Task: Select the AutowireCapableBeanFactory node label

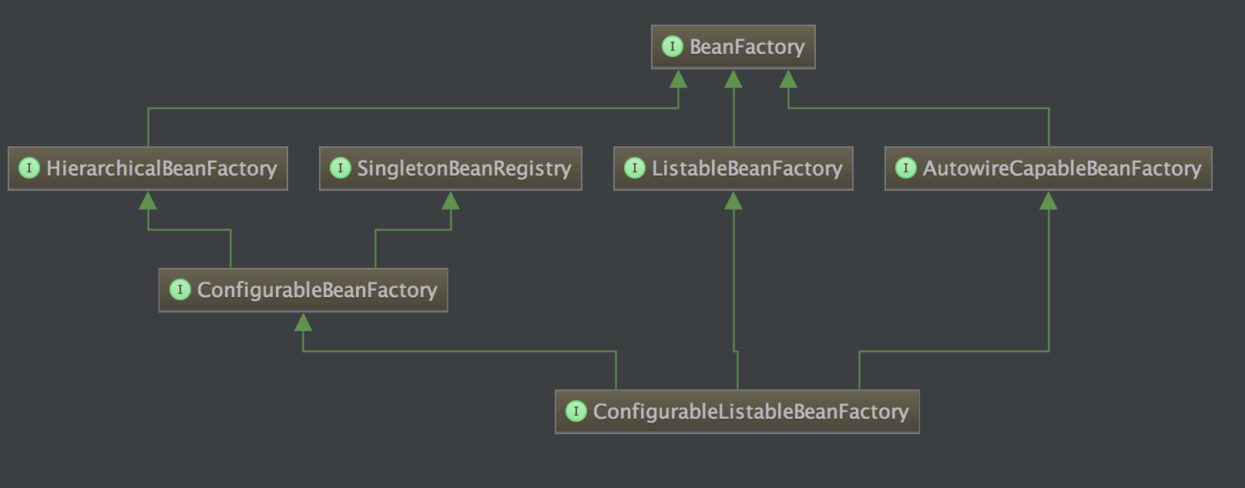Action: tap(1062, 169)
